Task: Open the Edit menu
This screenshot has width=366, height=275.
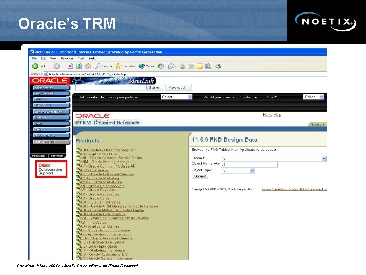Action: 43,58
